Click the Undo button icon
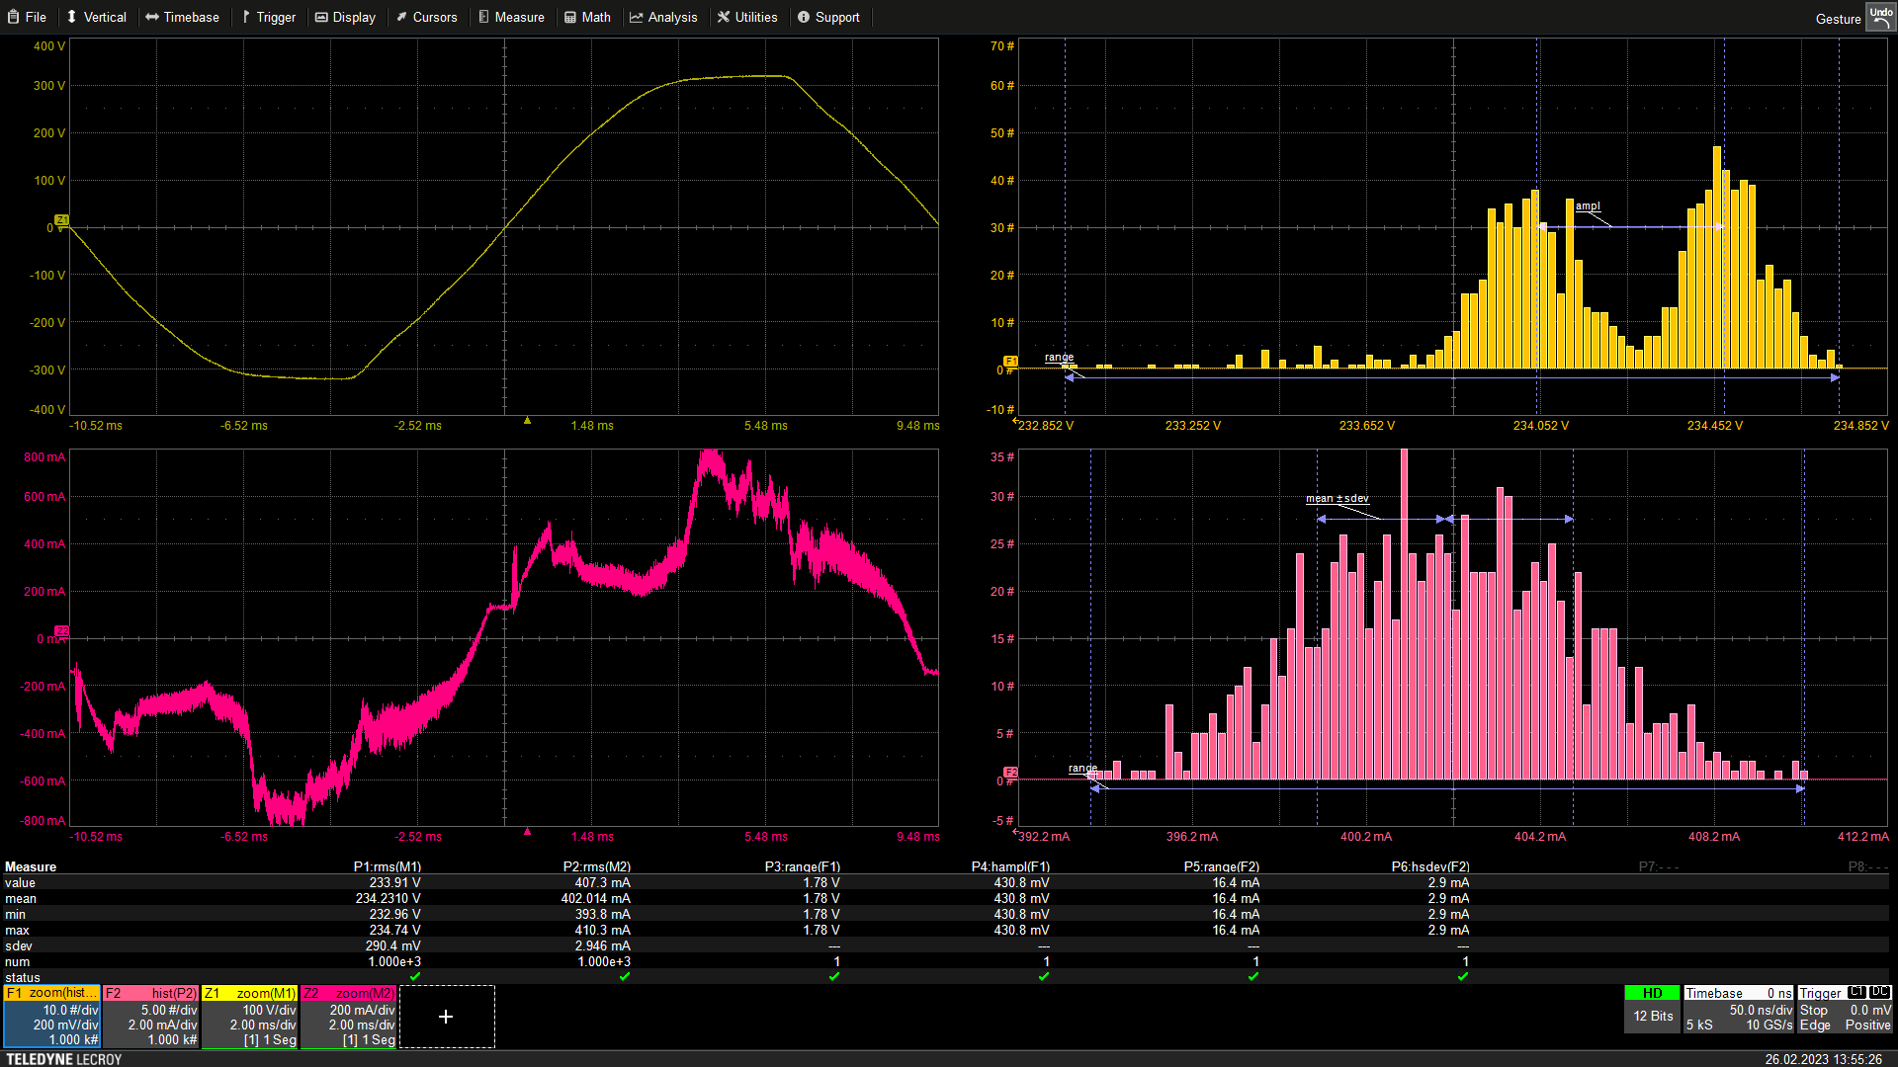Screen dimensions: 1898x1067 [1880, 17]
